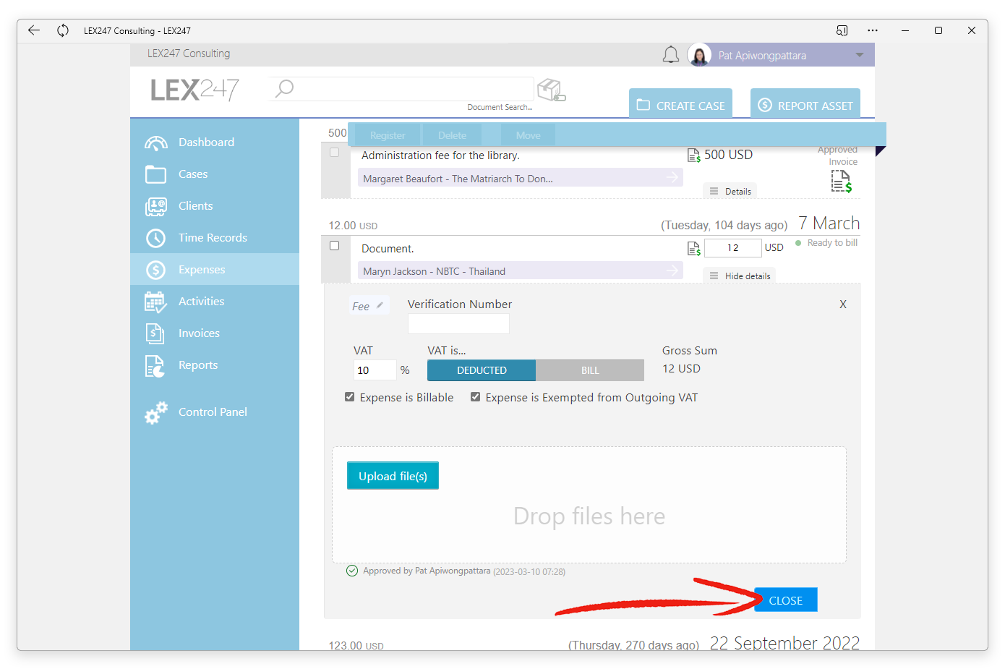Screen dimensions: 1005x669
Task: Click the notifications bell icon
Action: 671,55
